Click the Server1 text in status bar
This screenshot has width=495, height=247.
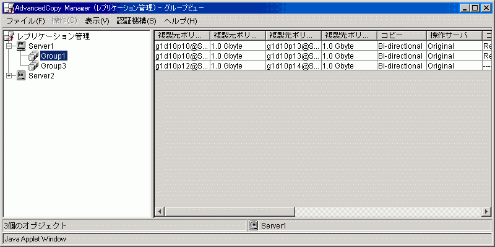coord(273,225)
